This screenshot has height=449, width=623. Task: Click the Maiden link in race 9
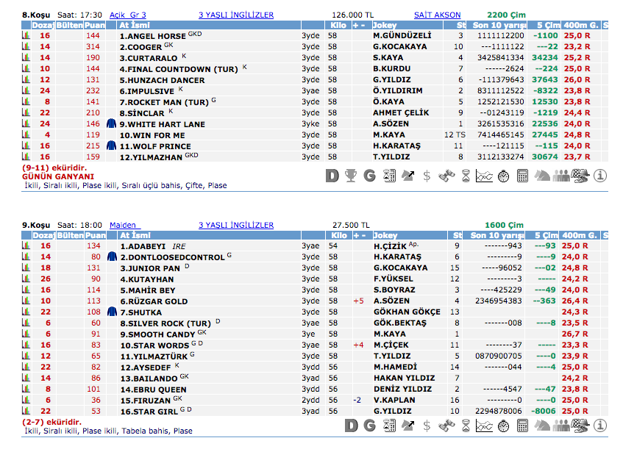coord(123,225)
